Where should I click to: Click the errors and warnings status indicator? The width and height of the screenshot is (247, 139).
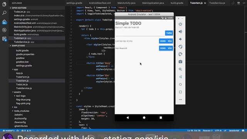pos(26,131)
